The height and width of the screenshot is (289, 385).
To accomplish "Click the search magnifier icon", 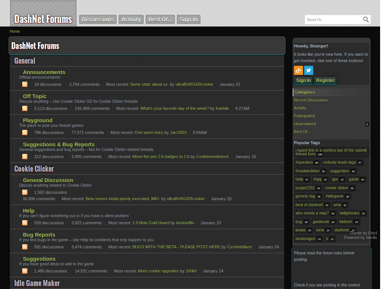I will (365, 19).
